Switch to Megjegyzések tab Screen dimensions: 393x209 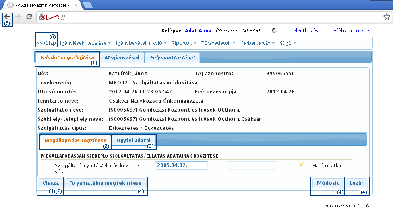(122, 58)
